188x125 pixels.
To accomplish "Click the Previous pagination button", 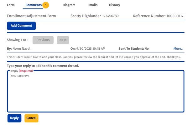I will coord(43,40).
